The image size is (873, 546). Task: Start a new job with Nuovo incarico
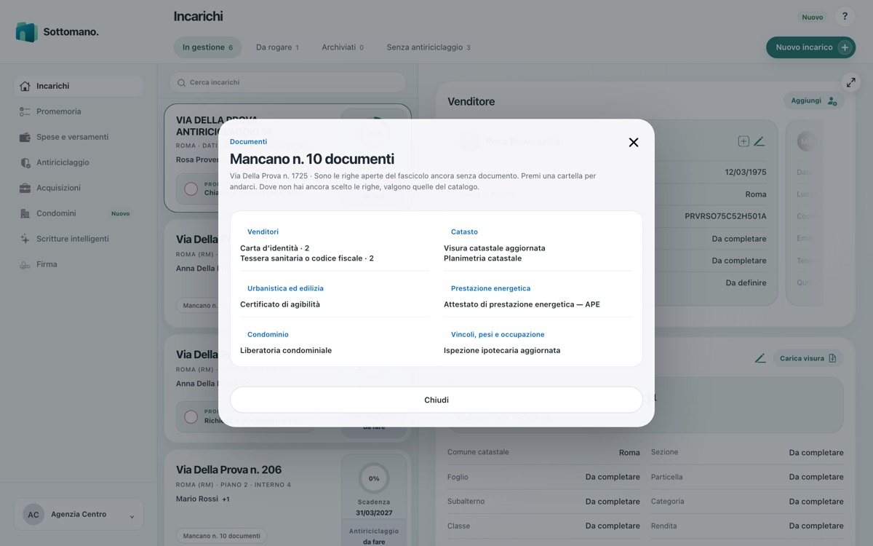[x=810, y=47]
